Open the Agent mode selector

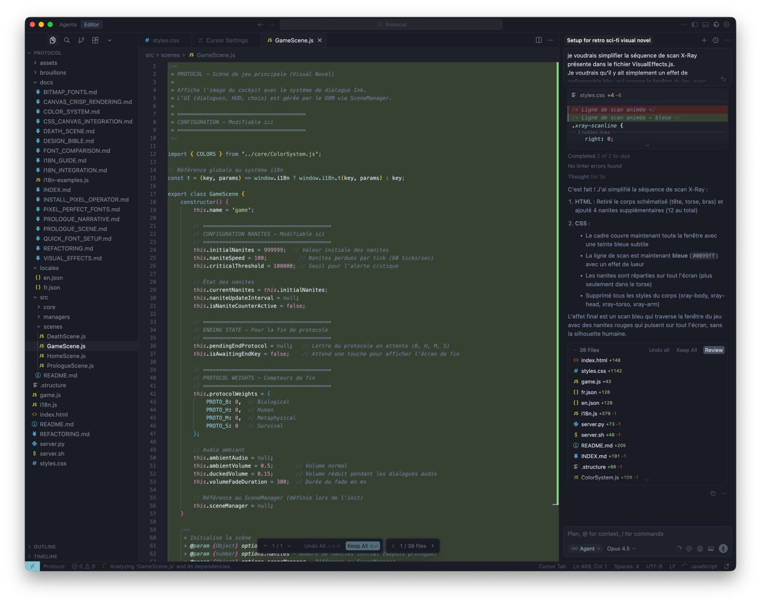click(x=586, y=548)
